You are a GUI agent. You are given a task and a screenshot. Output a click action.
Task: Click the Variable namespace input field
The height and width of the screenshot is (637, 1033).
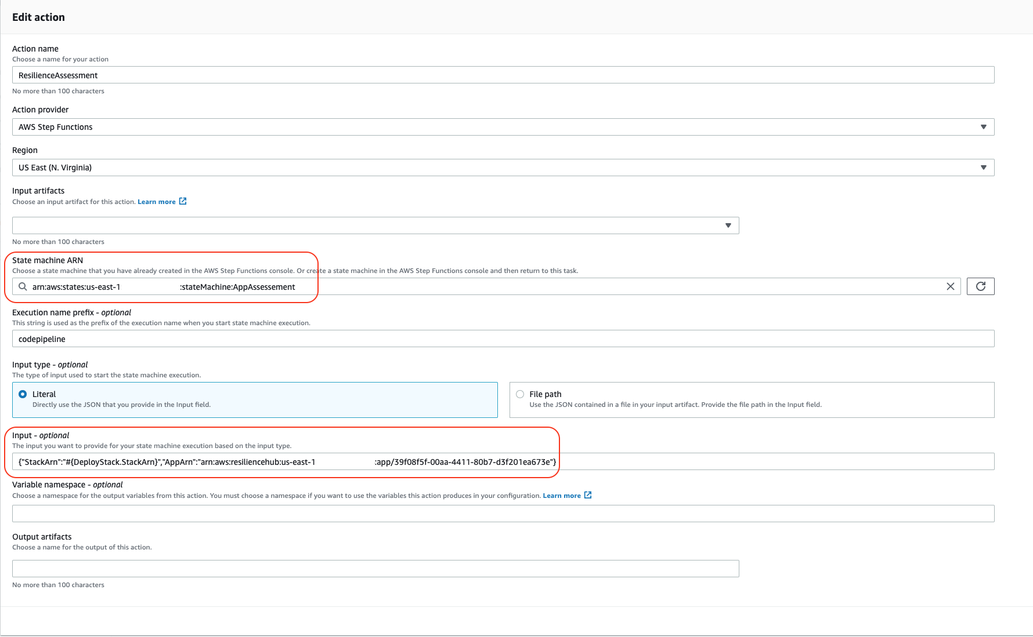pyautogui.click(x=503, y=514)
